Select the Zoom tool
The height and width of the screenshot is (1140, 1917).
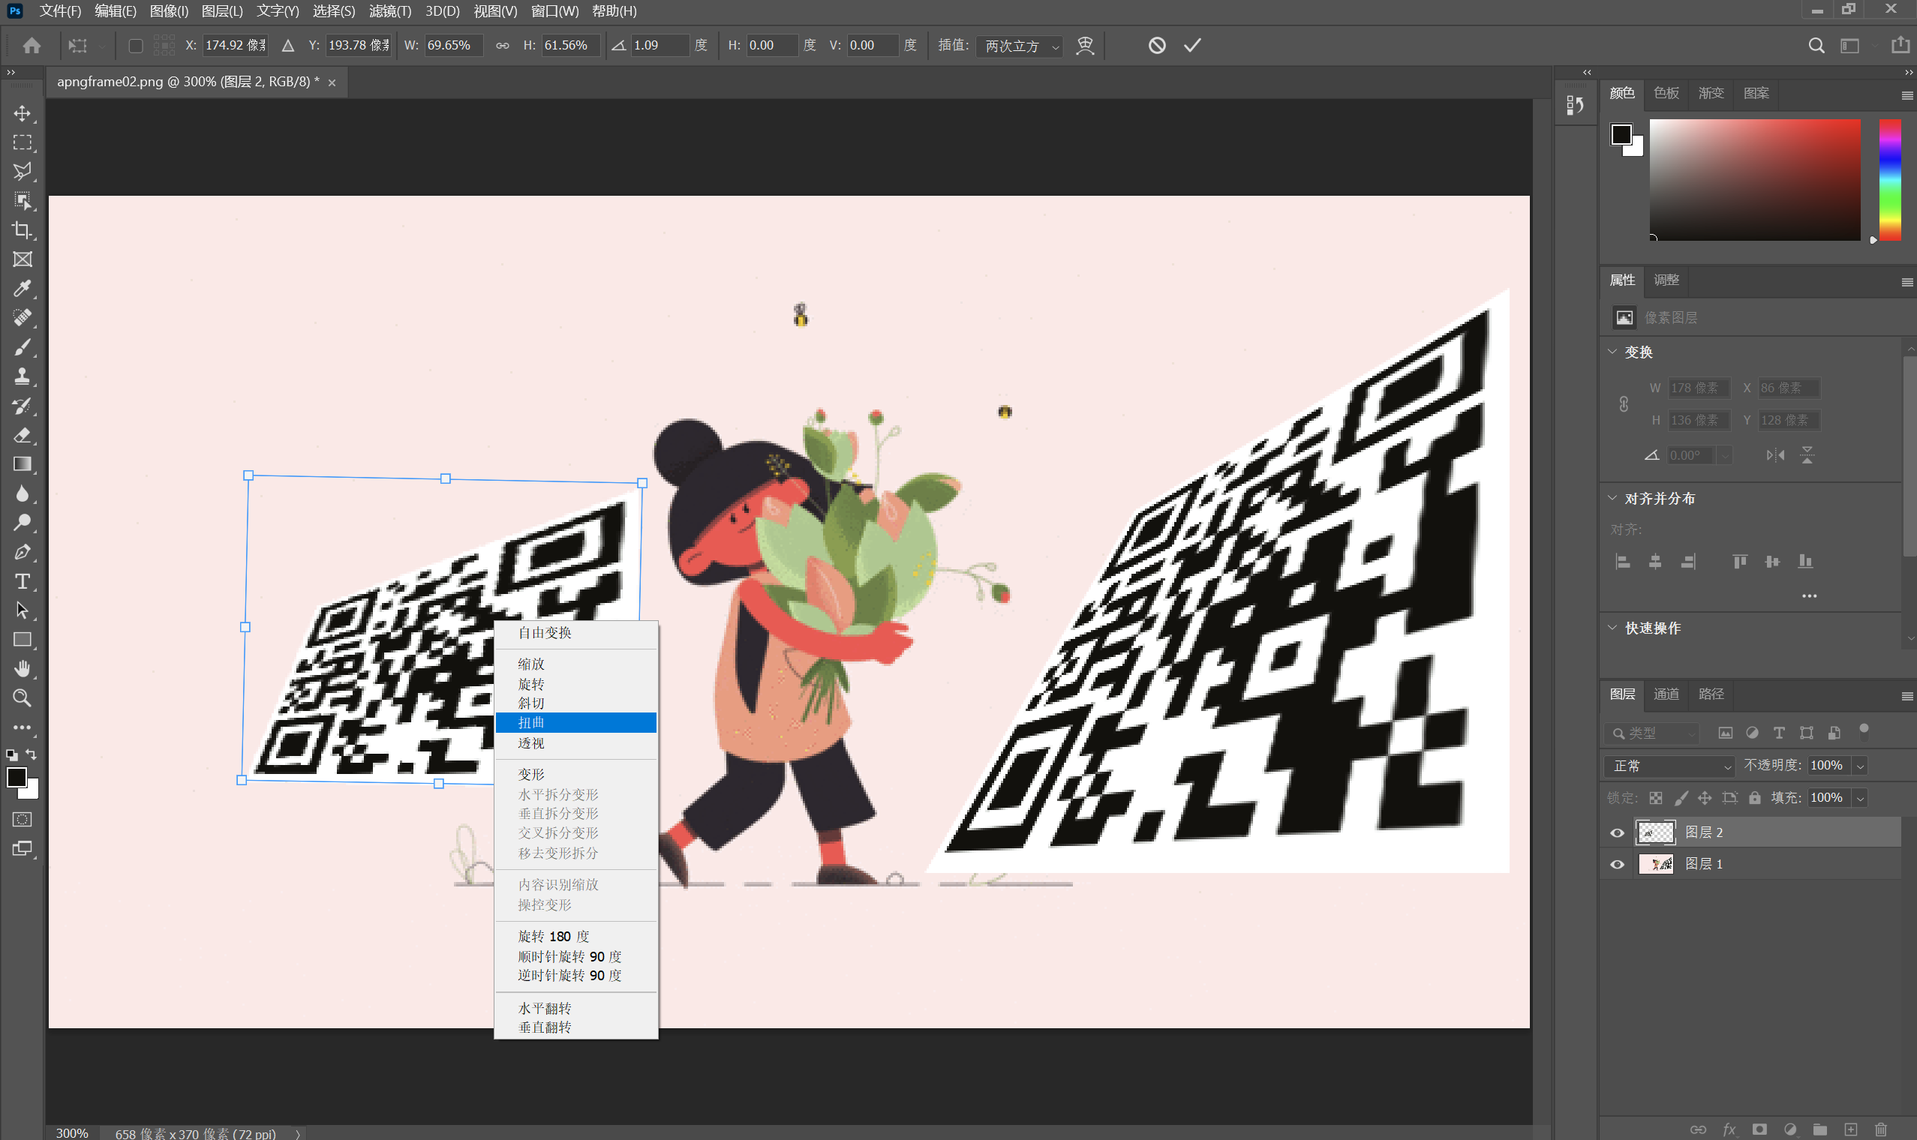pyautogui.click(x=23, y=697)
